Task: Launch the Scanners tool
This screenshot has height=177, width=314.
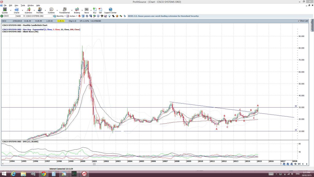Action: [x=28, y=10]
